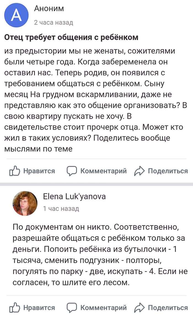
Task: Click the speech bubble icon under the Аноним post
Action: [x=72, y=171]
